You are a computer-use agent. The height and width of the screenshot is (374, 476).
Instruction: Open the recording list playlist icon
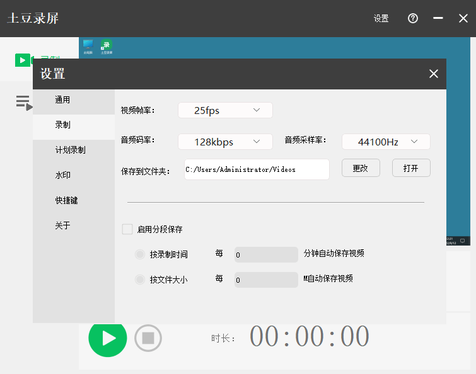(25, 103)
